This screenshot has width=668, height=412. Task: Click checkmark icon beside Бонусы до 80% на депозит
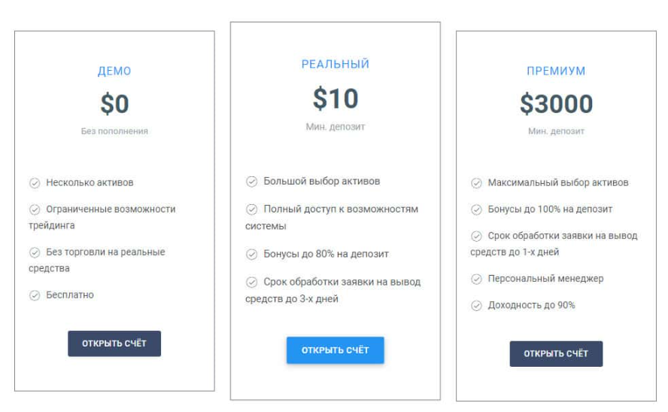(x=251, y=254)
